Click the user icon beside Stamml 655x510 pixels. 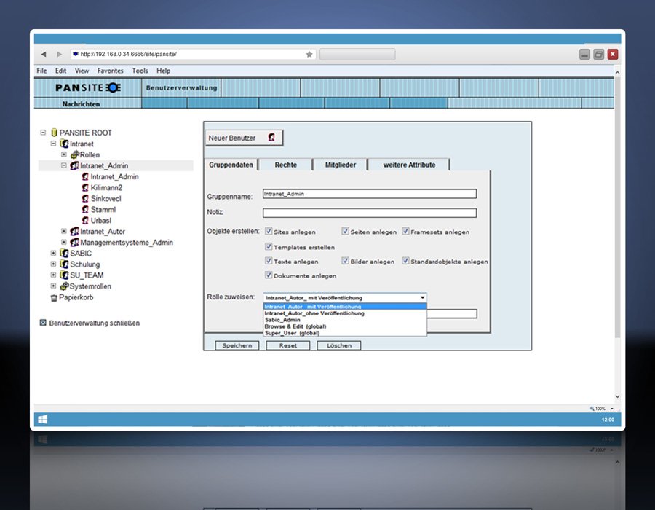(x=85, y=209)
